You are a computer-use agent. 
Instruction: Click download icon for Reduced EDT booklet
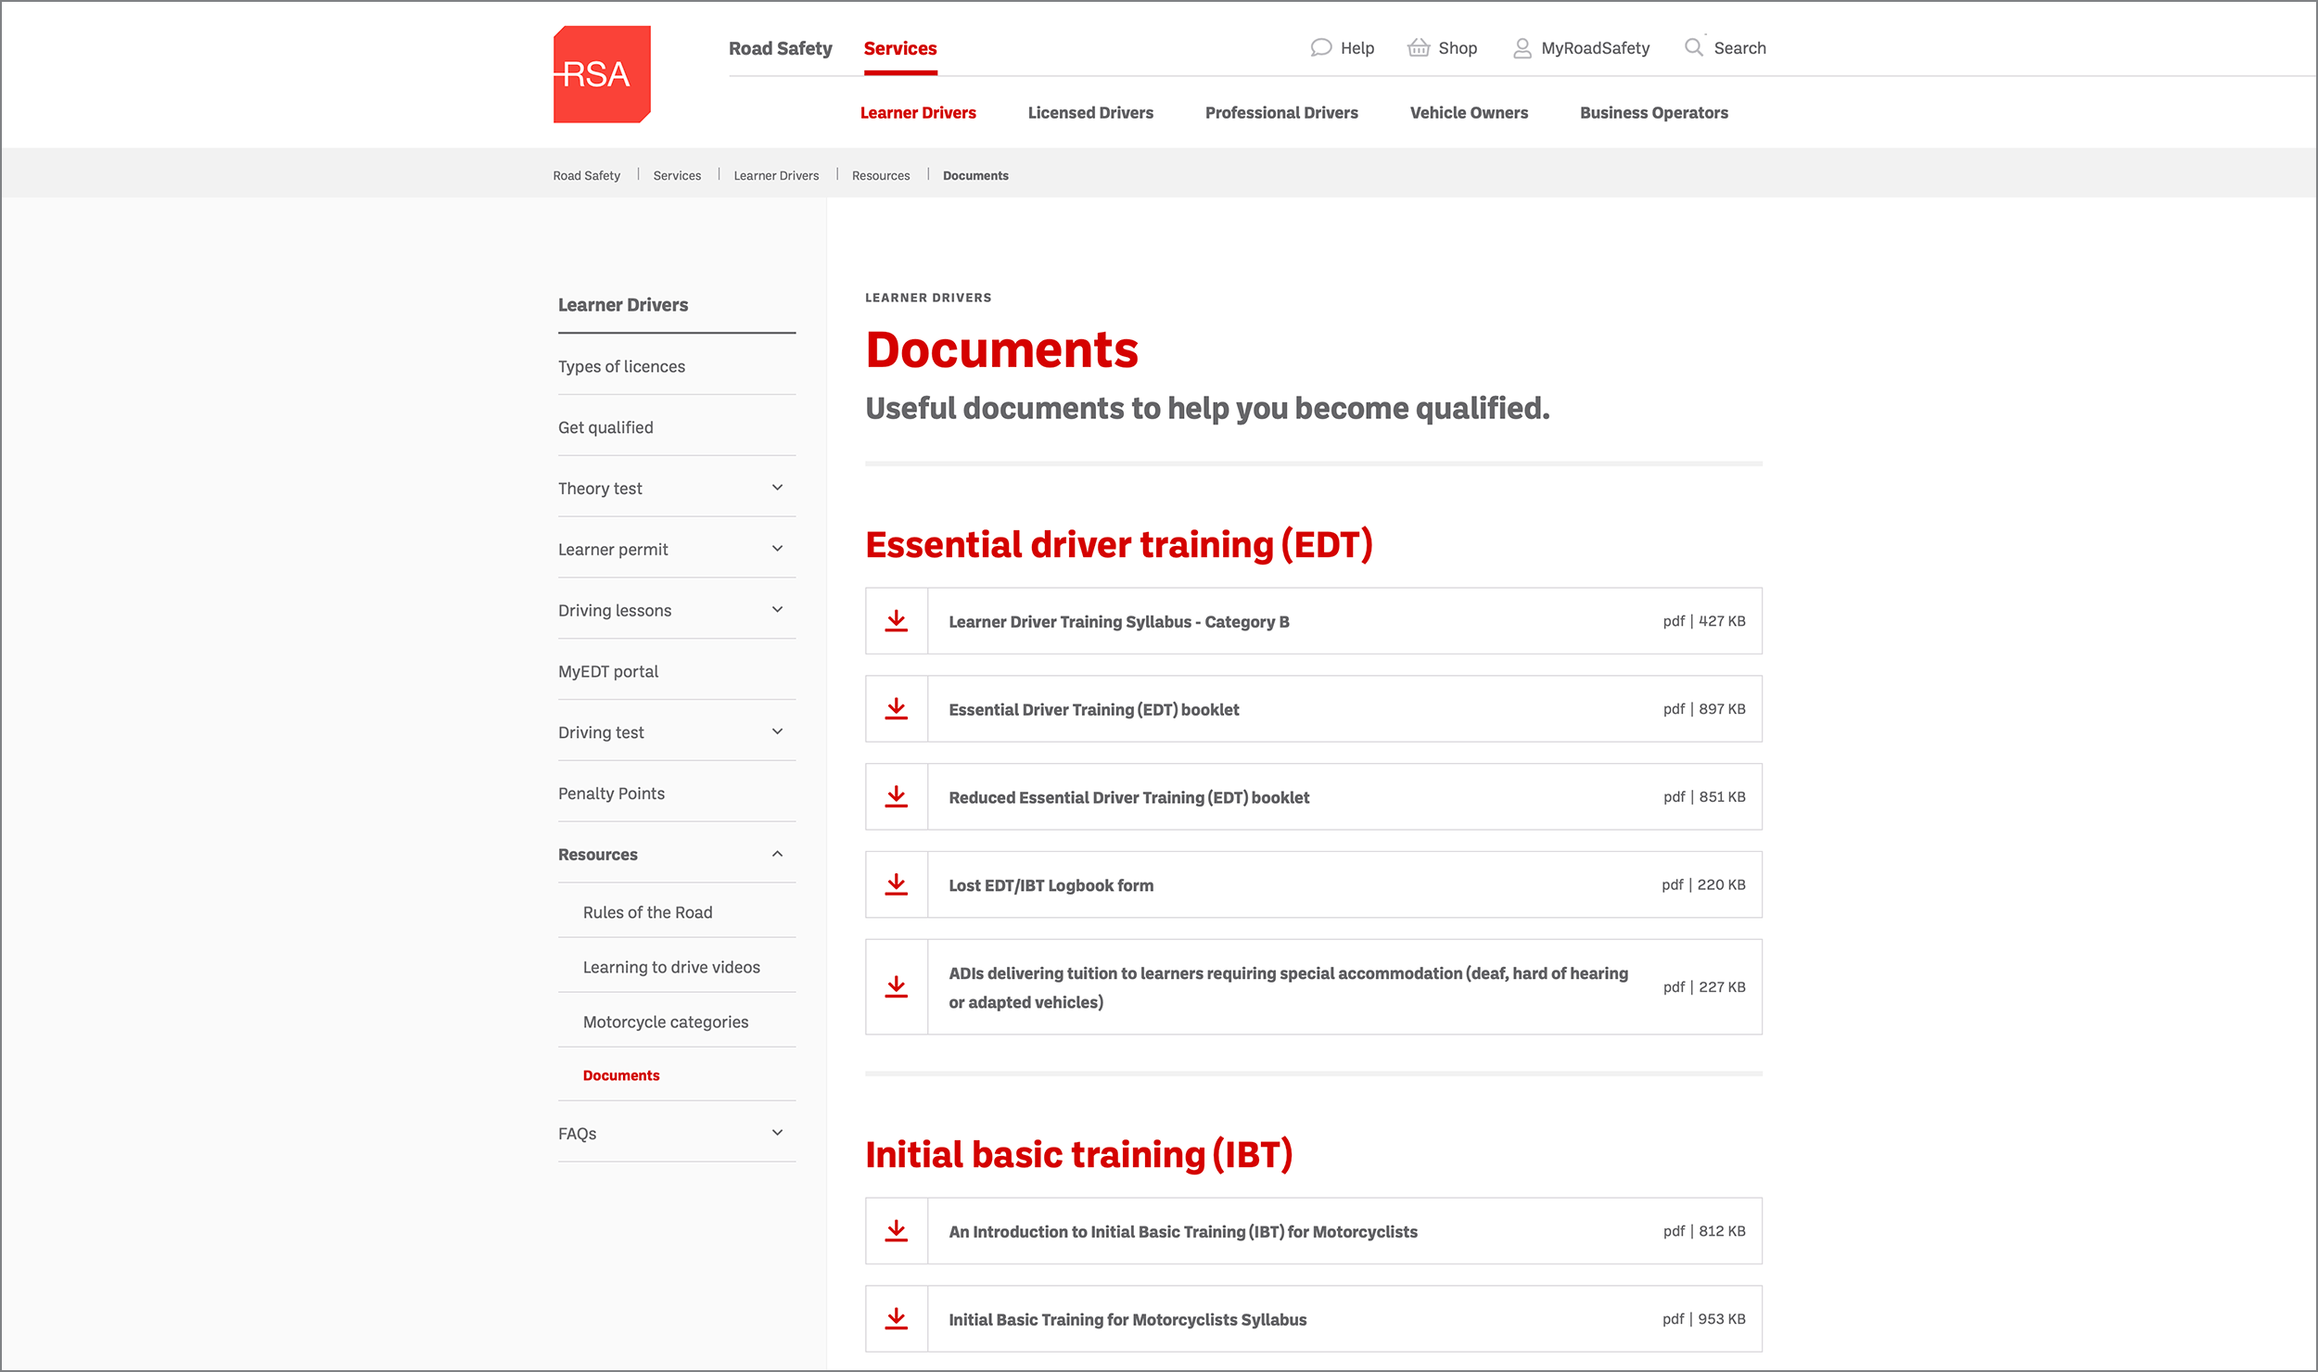897,797
